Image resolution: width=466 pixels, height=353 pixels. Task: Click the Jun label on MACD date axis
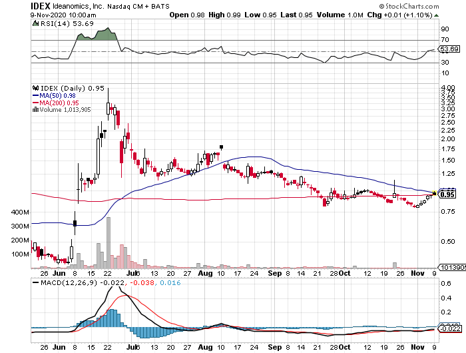[x=59, y=347]
